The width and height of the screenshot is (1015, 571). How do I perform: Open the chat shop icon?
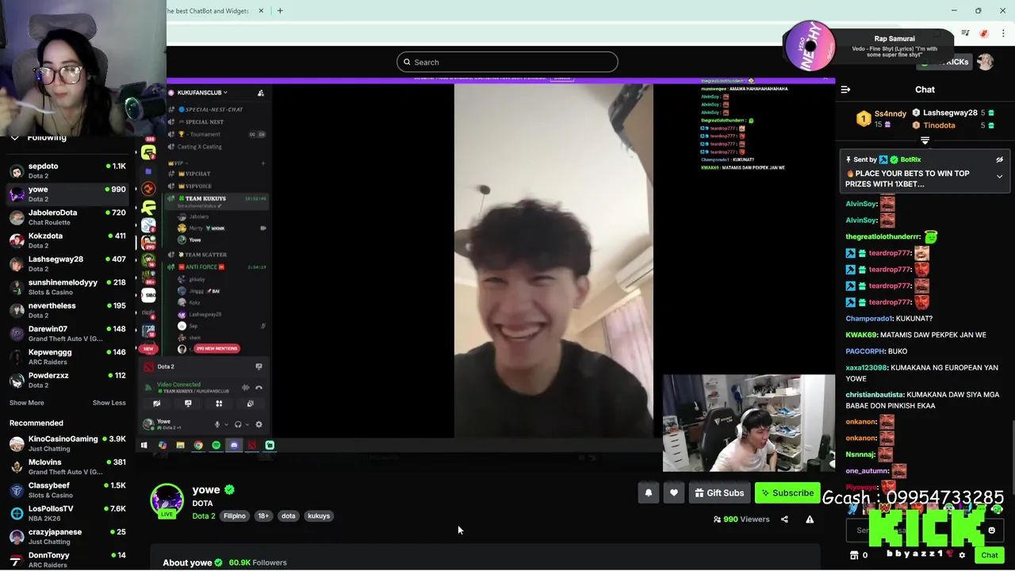point(854,555)
